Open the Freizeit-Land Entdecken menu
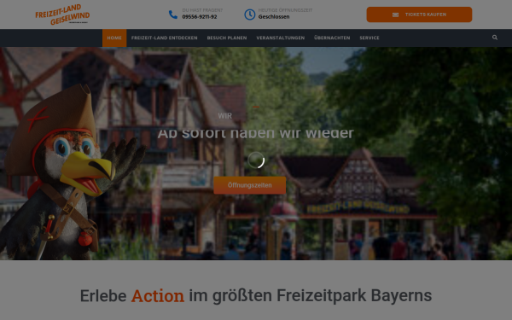Screen dimensions: 512x320 pos(164,38)
